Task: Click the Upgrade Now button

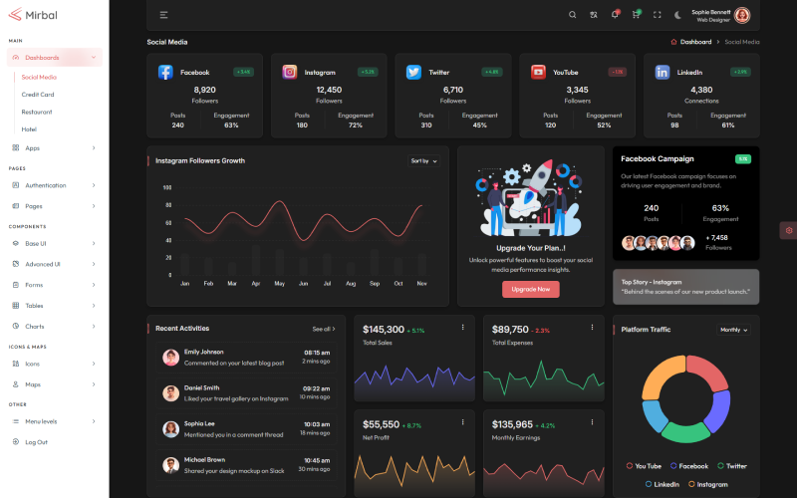Action: [x=530, y=289]
